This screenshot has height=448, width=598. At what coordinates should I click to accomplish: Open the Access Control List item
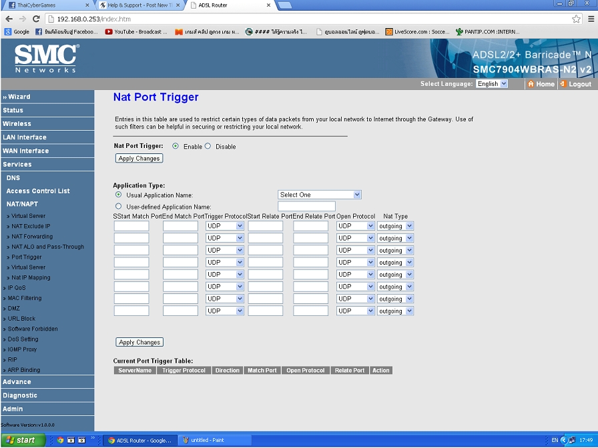coord(38,191)
